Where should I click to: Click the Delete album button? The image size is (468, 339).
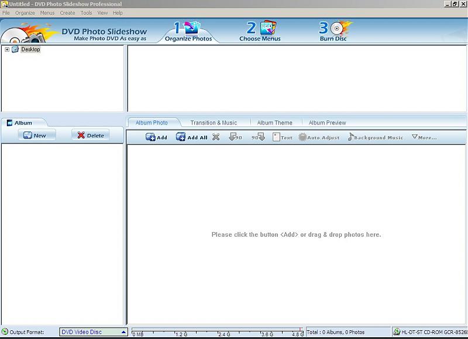coord(91,136)
